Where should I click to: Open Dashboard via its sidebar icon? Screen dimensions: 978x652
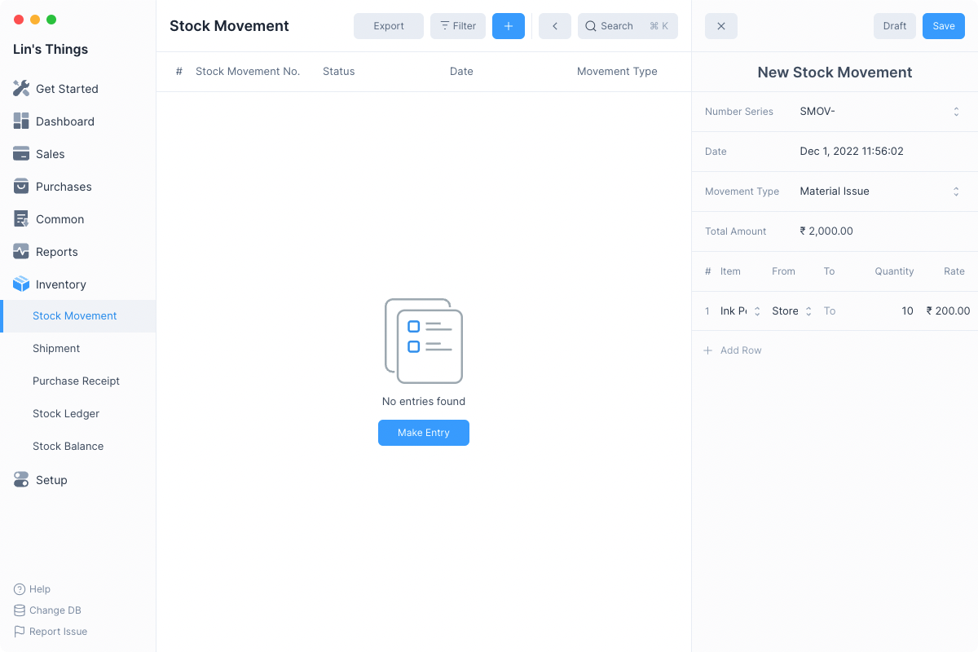point(21,121)
